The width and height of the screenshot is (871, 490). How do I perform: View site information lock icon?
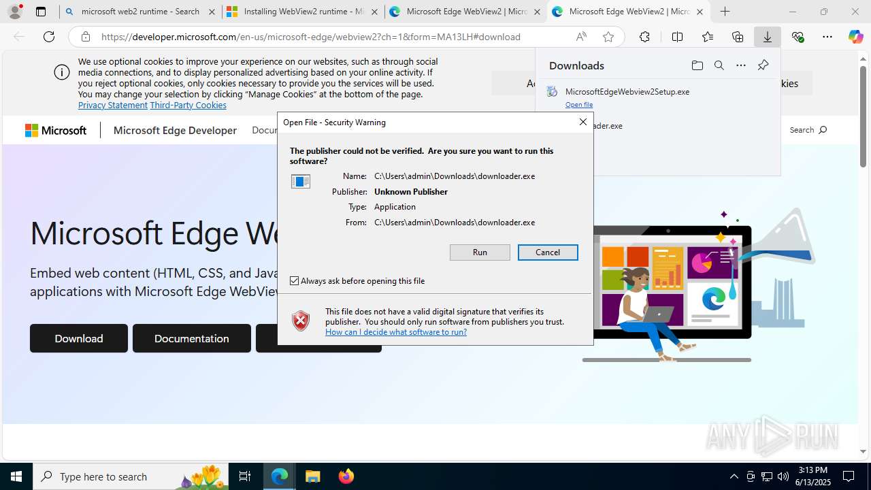85,37
